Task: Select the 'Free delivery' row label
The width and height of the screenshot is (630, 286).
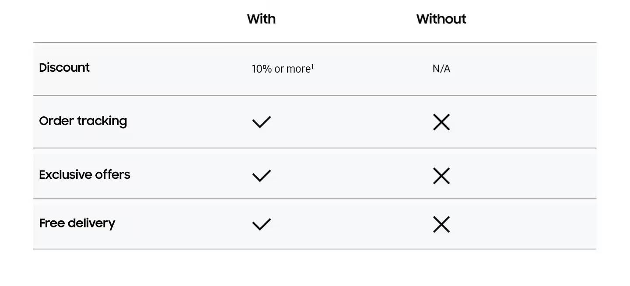Action: [x=77, y=223]
